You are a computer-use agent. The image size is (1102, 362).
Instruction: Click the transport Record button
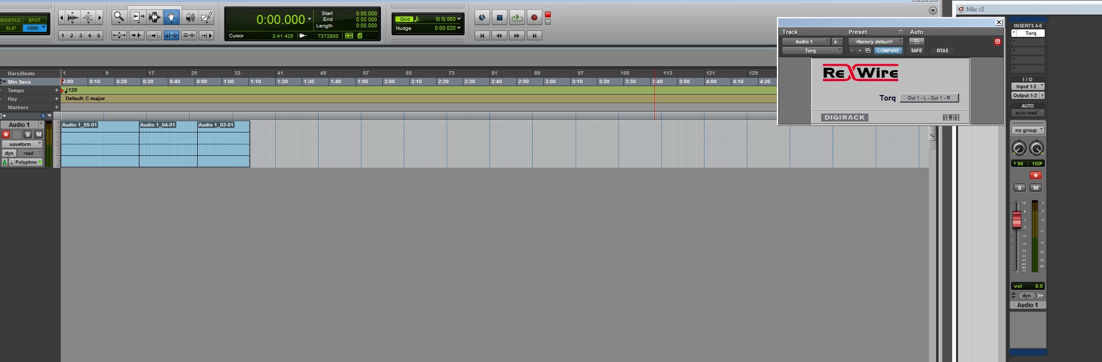point(534,18)
